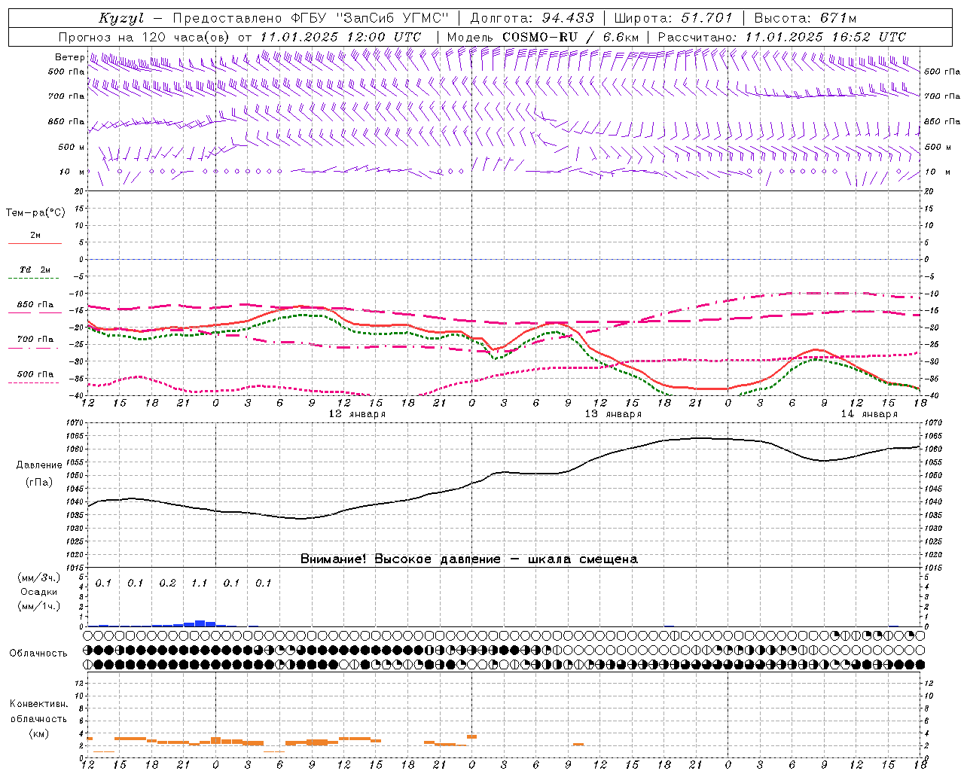Click the 14 января date label
The height and width of the screenshot is (771, 964).
pyautogui.click(x=869, y=414)
